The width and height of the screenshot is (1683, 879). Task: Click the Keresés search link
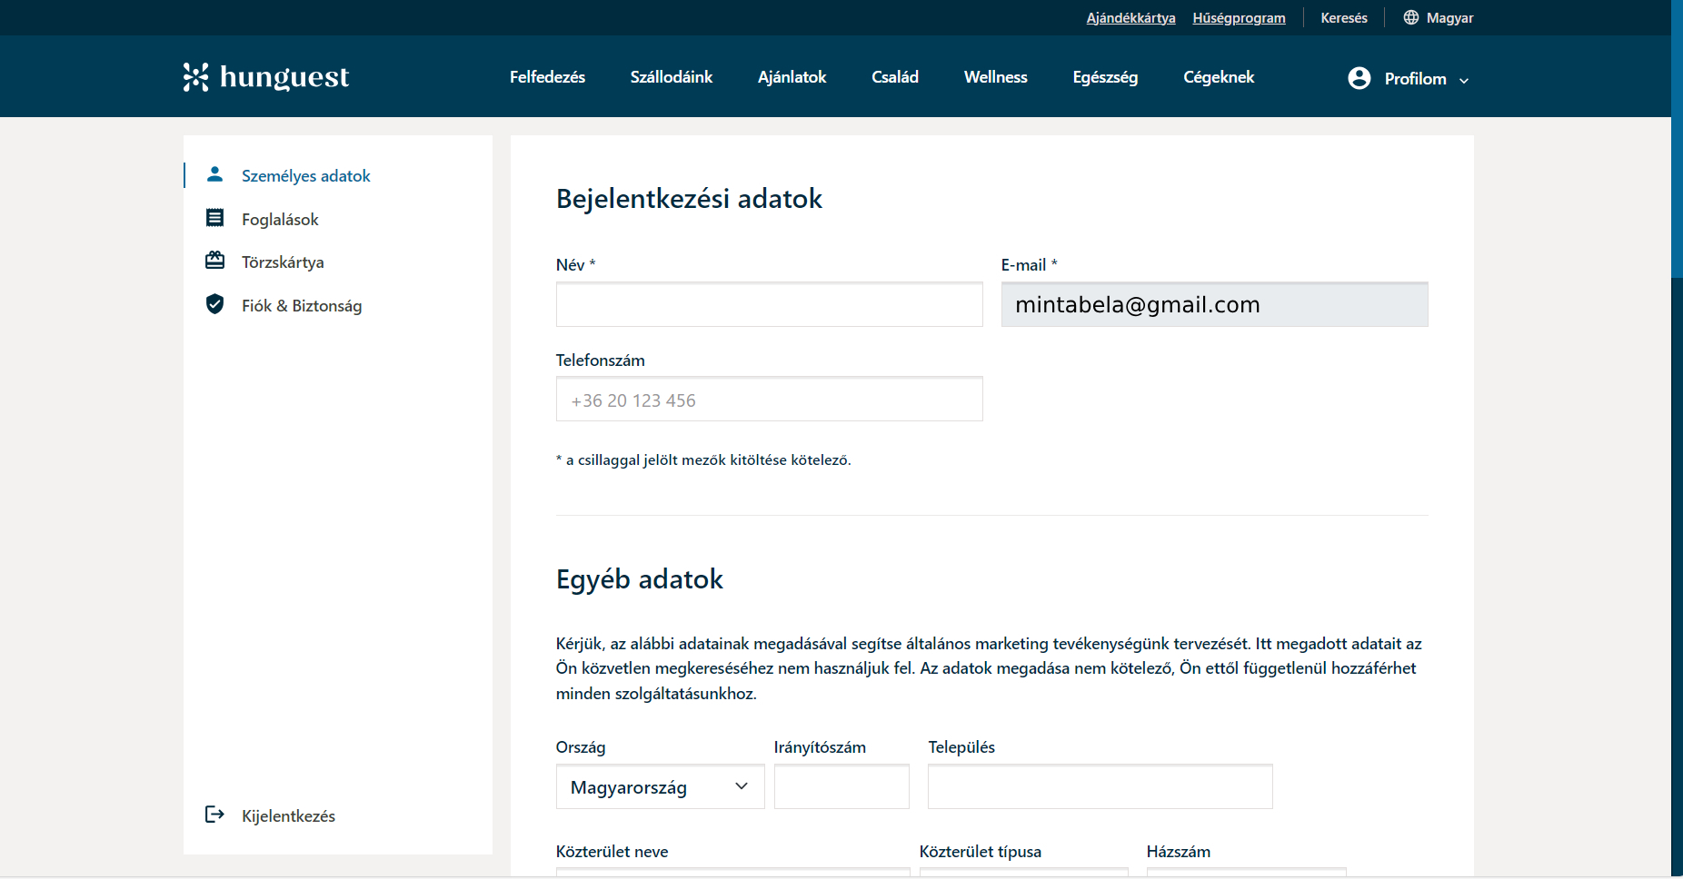[x=1344, y=17]
